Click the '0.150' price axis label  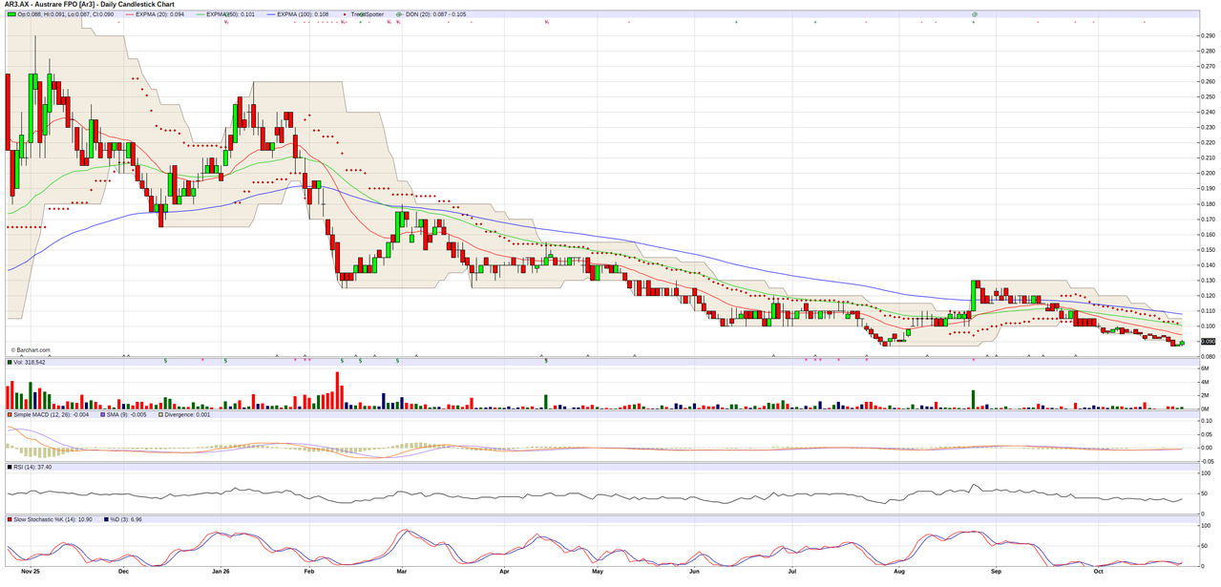point(1207,249)
